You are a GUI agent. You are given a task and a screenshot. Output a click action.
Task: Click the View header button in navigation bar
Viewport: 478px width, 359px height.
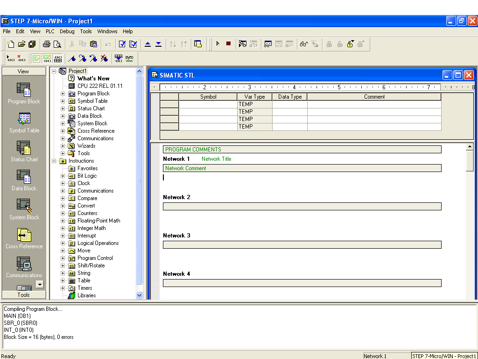pyautogui.click(x=24, y=72)
